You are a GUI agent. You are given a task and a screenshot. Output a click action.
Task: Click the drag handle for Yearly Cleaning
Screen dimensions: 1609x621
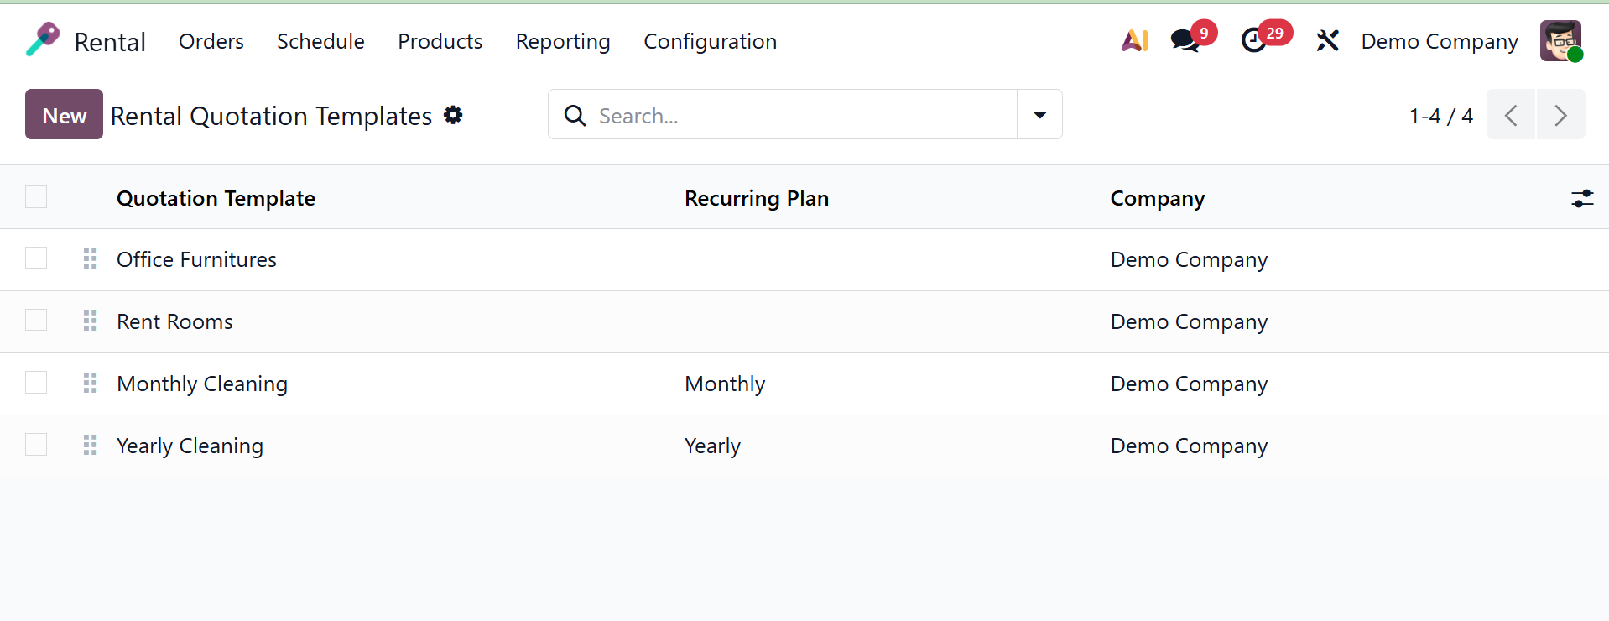tap(91, 445)
